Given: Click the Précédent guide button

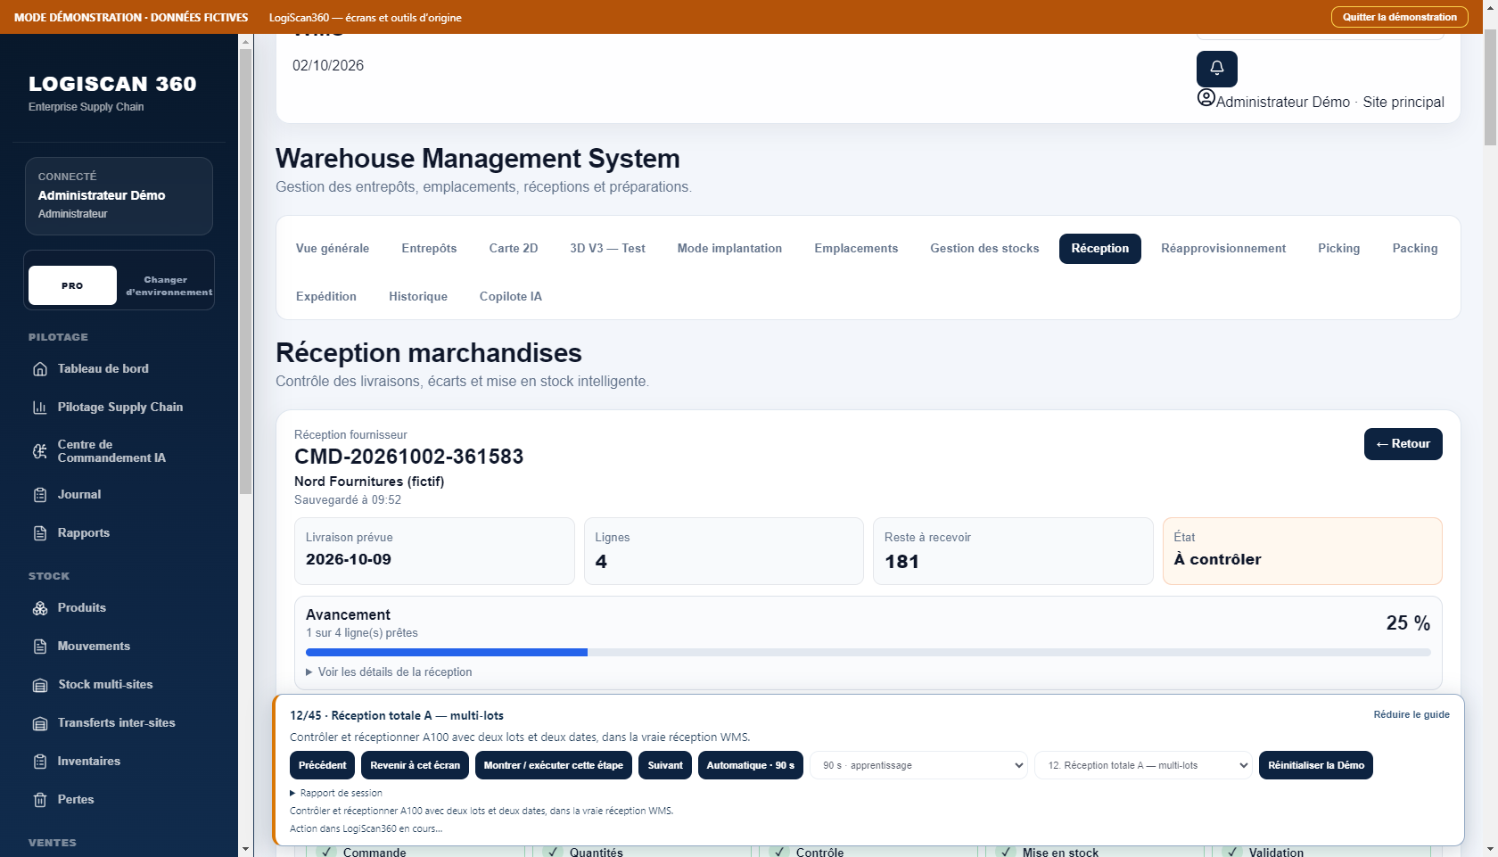Looking at the screenshot, I should tap(323, 765).
